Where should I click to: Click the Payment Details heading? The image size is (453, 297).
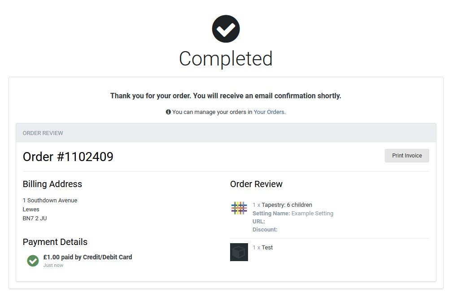(x=55, y=242)
